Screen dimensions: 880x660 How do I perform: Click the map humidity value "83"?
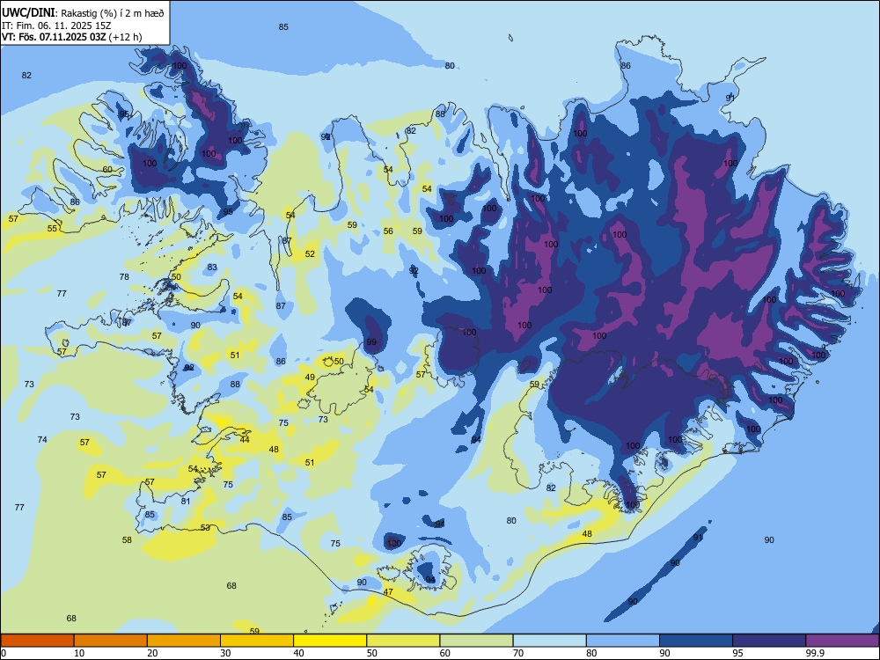[211, 268]
